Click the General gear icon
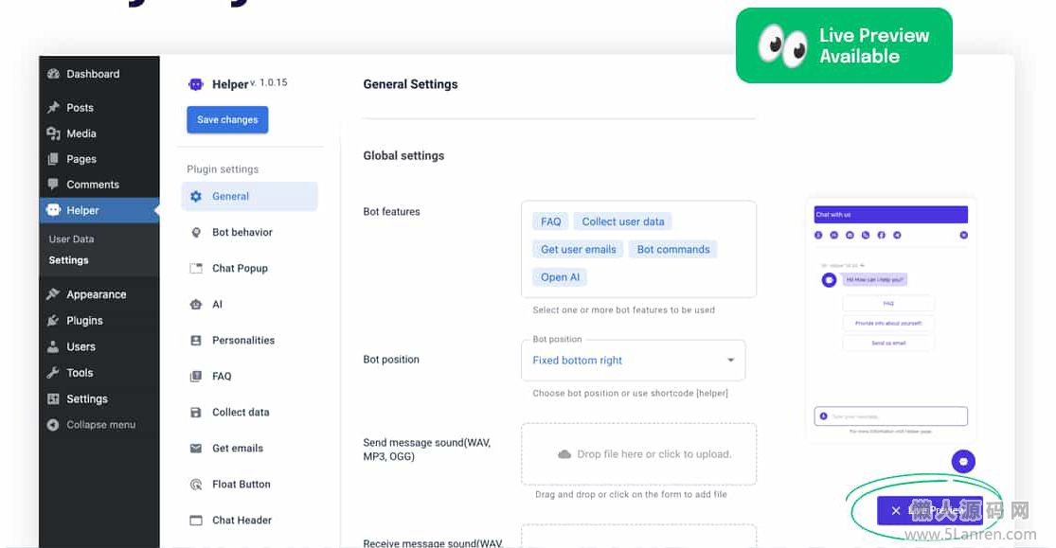This screenshot has height=548, width=1056. [x=196, y=196]
